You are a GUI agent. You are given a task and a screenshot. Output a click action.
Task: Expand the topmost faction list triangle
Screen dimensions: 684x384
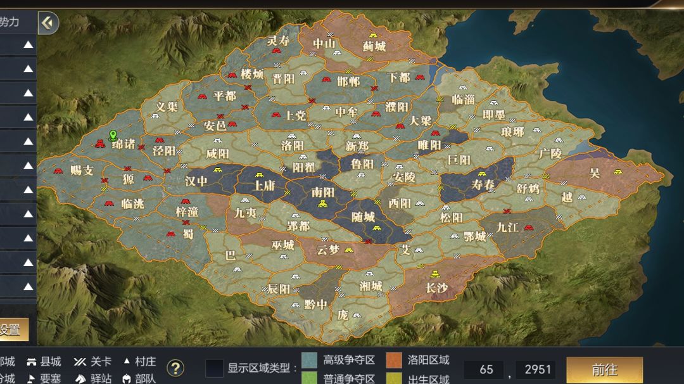pos(28,45)
